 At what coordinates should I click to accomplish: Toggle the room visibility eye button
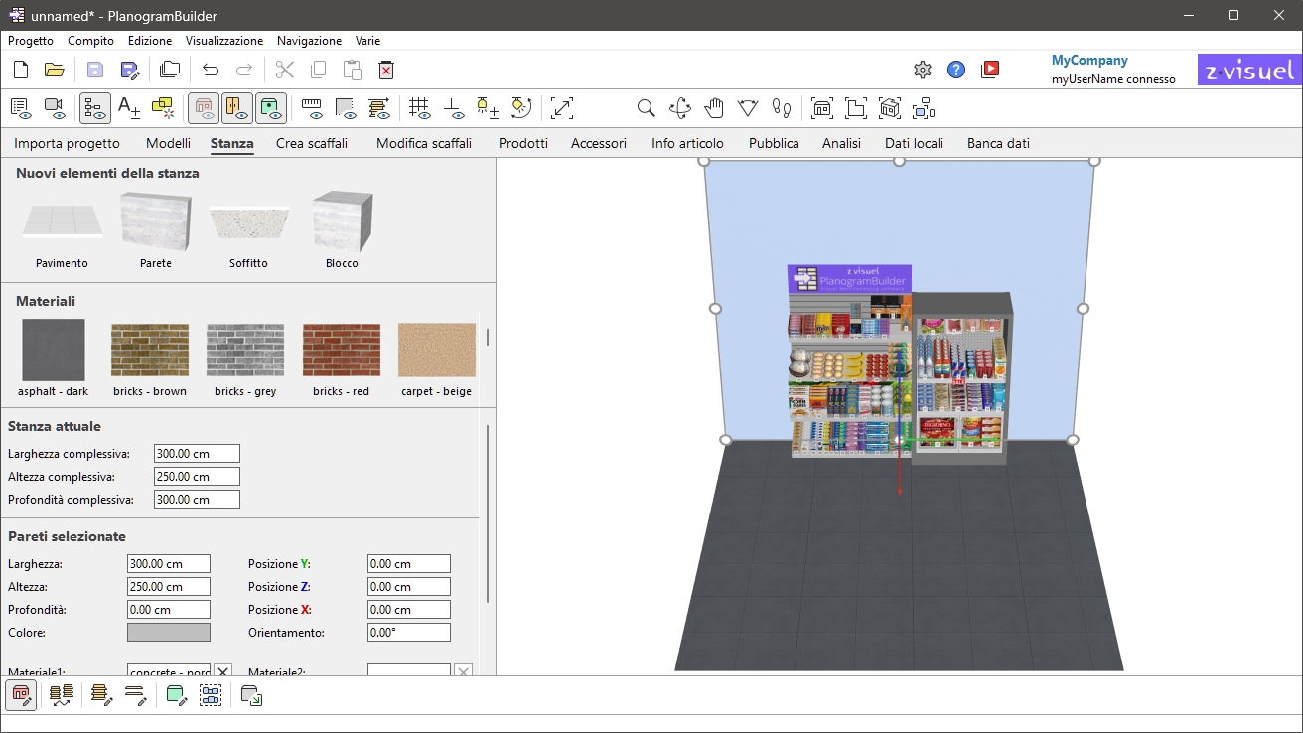(x=204, y=107)
